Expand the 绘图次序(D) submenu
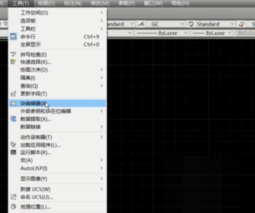 tap(58, 69)
